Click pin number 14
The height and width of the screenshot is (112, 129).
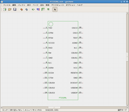pyautogui.click(x=46, y=92)
